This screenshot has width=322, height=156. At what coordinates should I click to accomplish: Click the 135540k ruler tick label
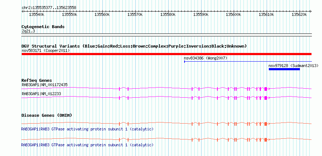pyautogui.click(x=37, y=14)
